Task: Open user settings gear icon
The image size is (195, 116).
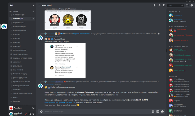Action: tap(33, 114)
